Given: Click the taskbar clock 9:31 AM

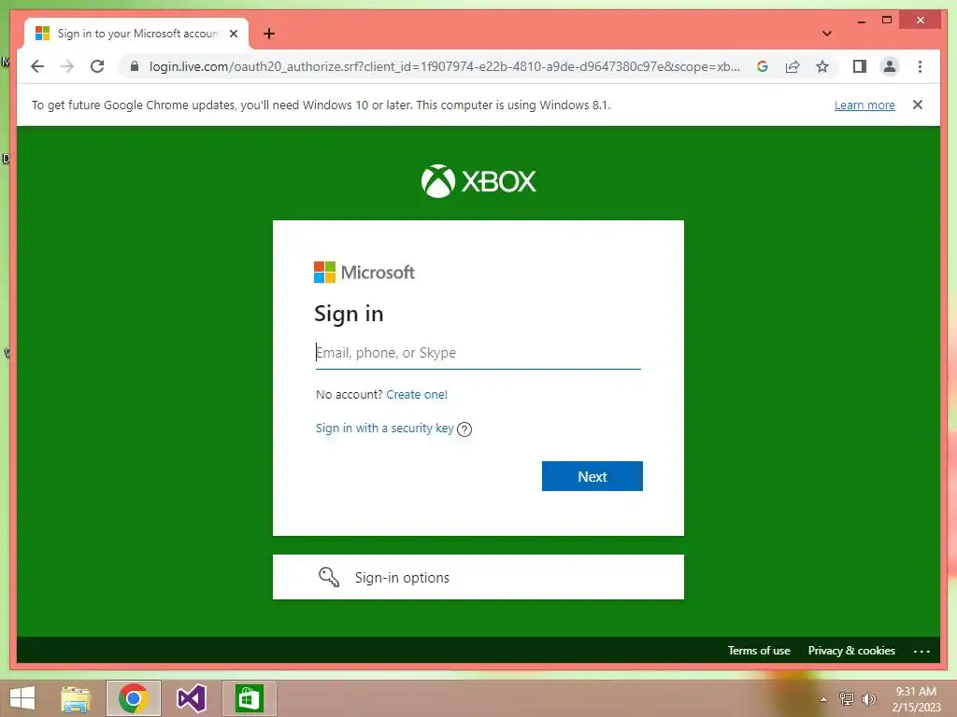Looking at the screenshot, I should tap(916, 692).
